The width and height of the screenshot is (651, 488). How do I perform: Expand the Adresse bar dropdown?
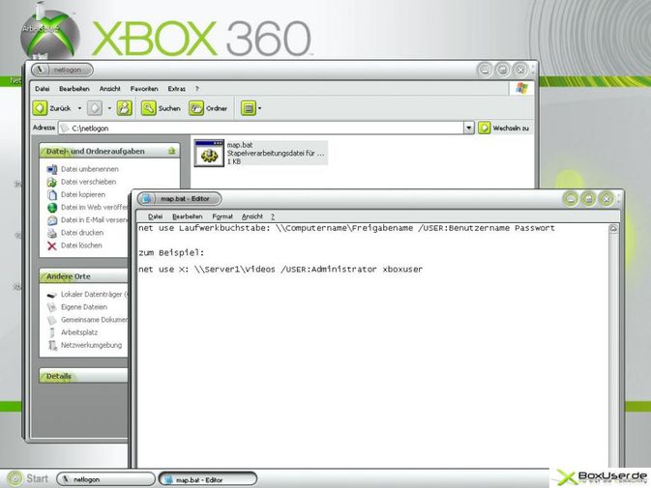click(469, 128)
